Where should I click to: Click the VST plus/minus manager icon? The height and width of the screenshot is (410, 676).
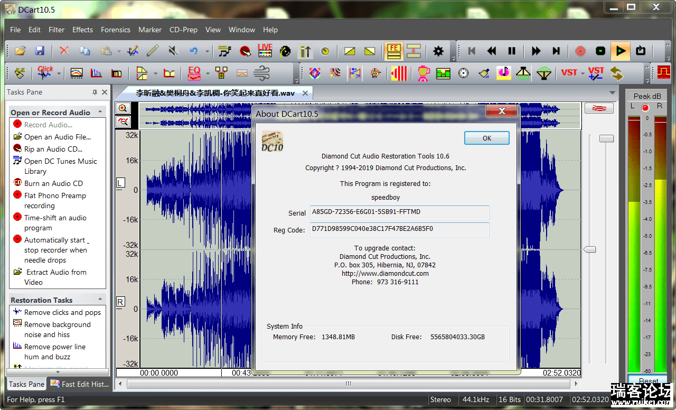(x=596, y=73)
